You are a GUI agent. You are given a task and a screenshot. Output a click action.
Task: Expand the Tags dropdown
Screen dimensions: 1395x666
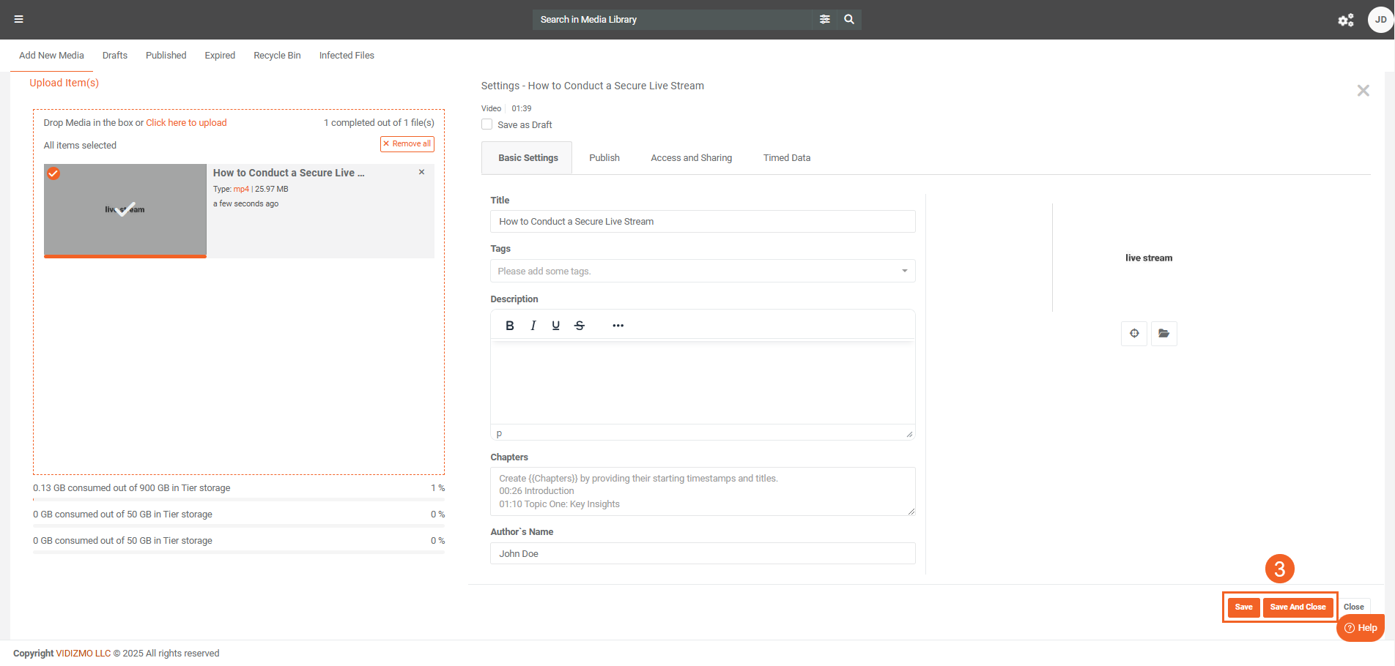coord(904,271)
